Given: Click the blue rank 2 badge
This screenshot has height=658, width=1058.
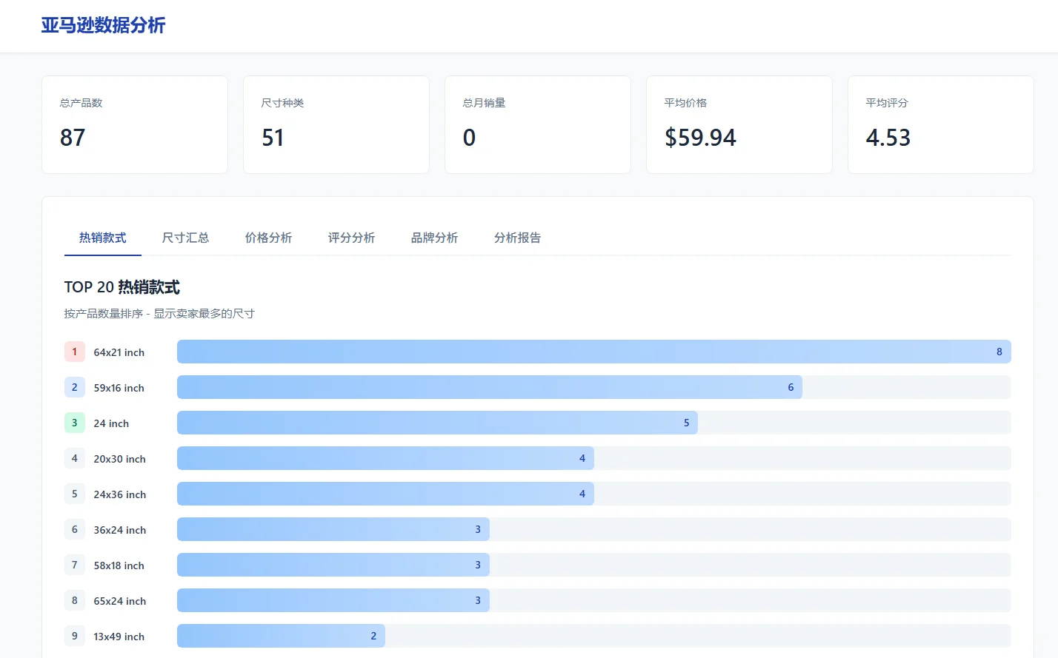Looking at the screenshot, I should (x=75, y=387).
